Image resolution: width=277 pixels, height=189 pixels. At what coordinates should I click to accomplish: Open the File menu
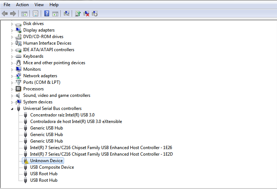point(7,5)
